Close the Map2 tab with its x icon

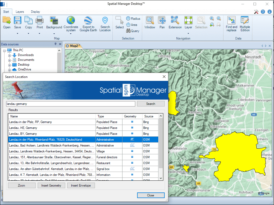[67, 46]
